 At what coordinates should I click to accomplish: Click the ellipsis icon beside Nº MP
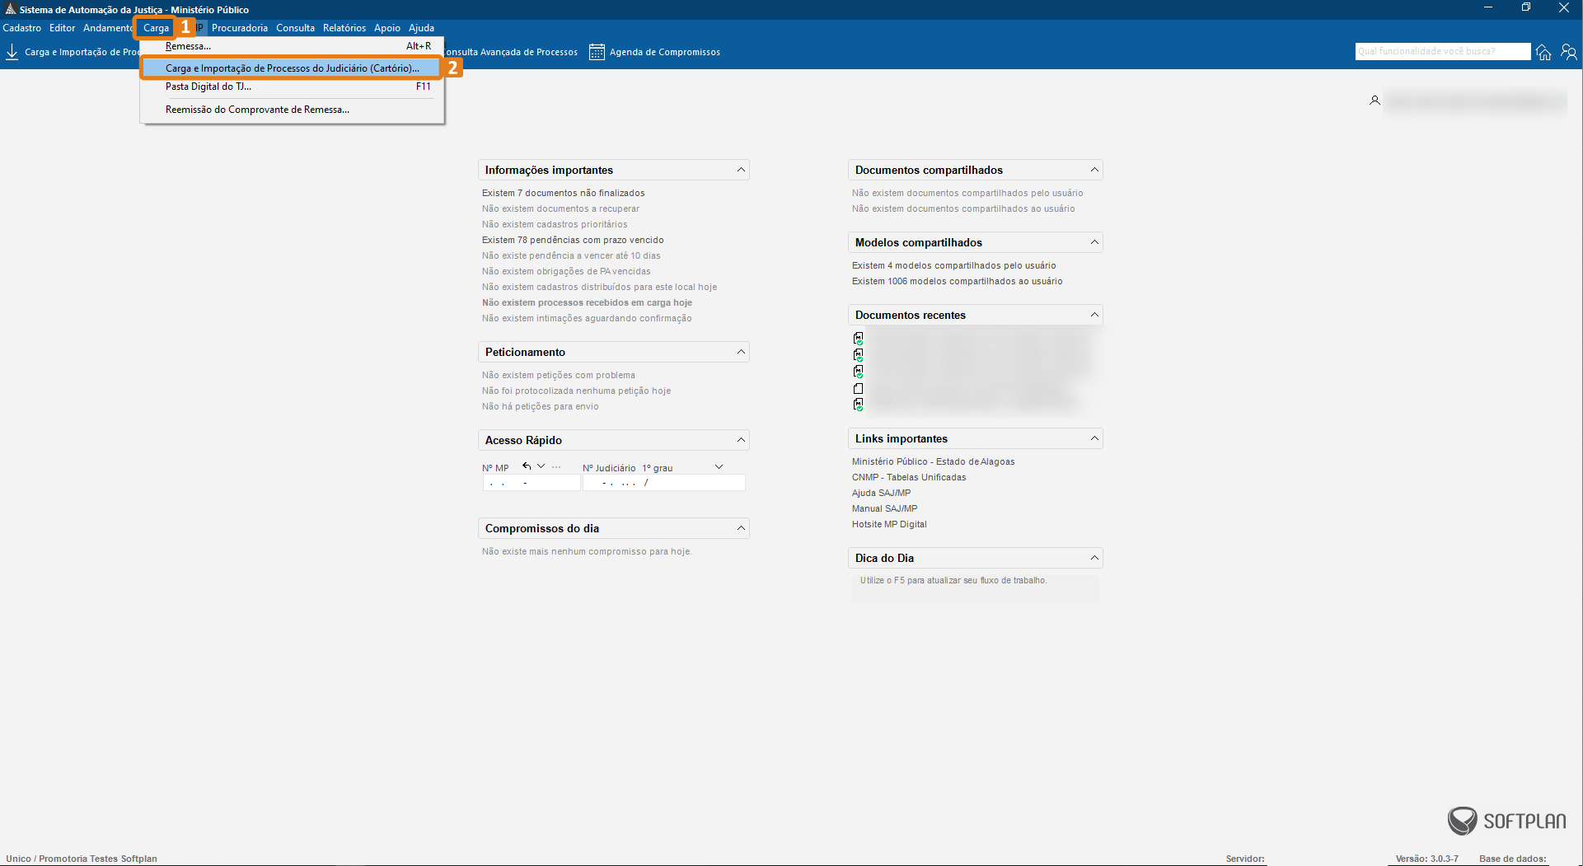(x=556, y=467)
